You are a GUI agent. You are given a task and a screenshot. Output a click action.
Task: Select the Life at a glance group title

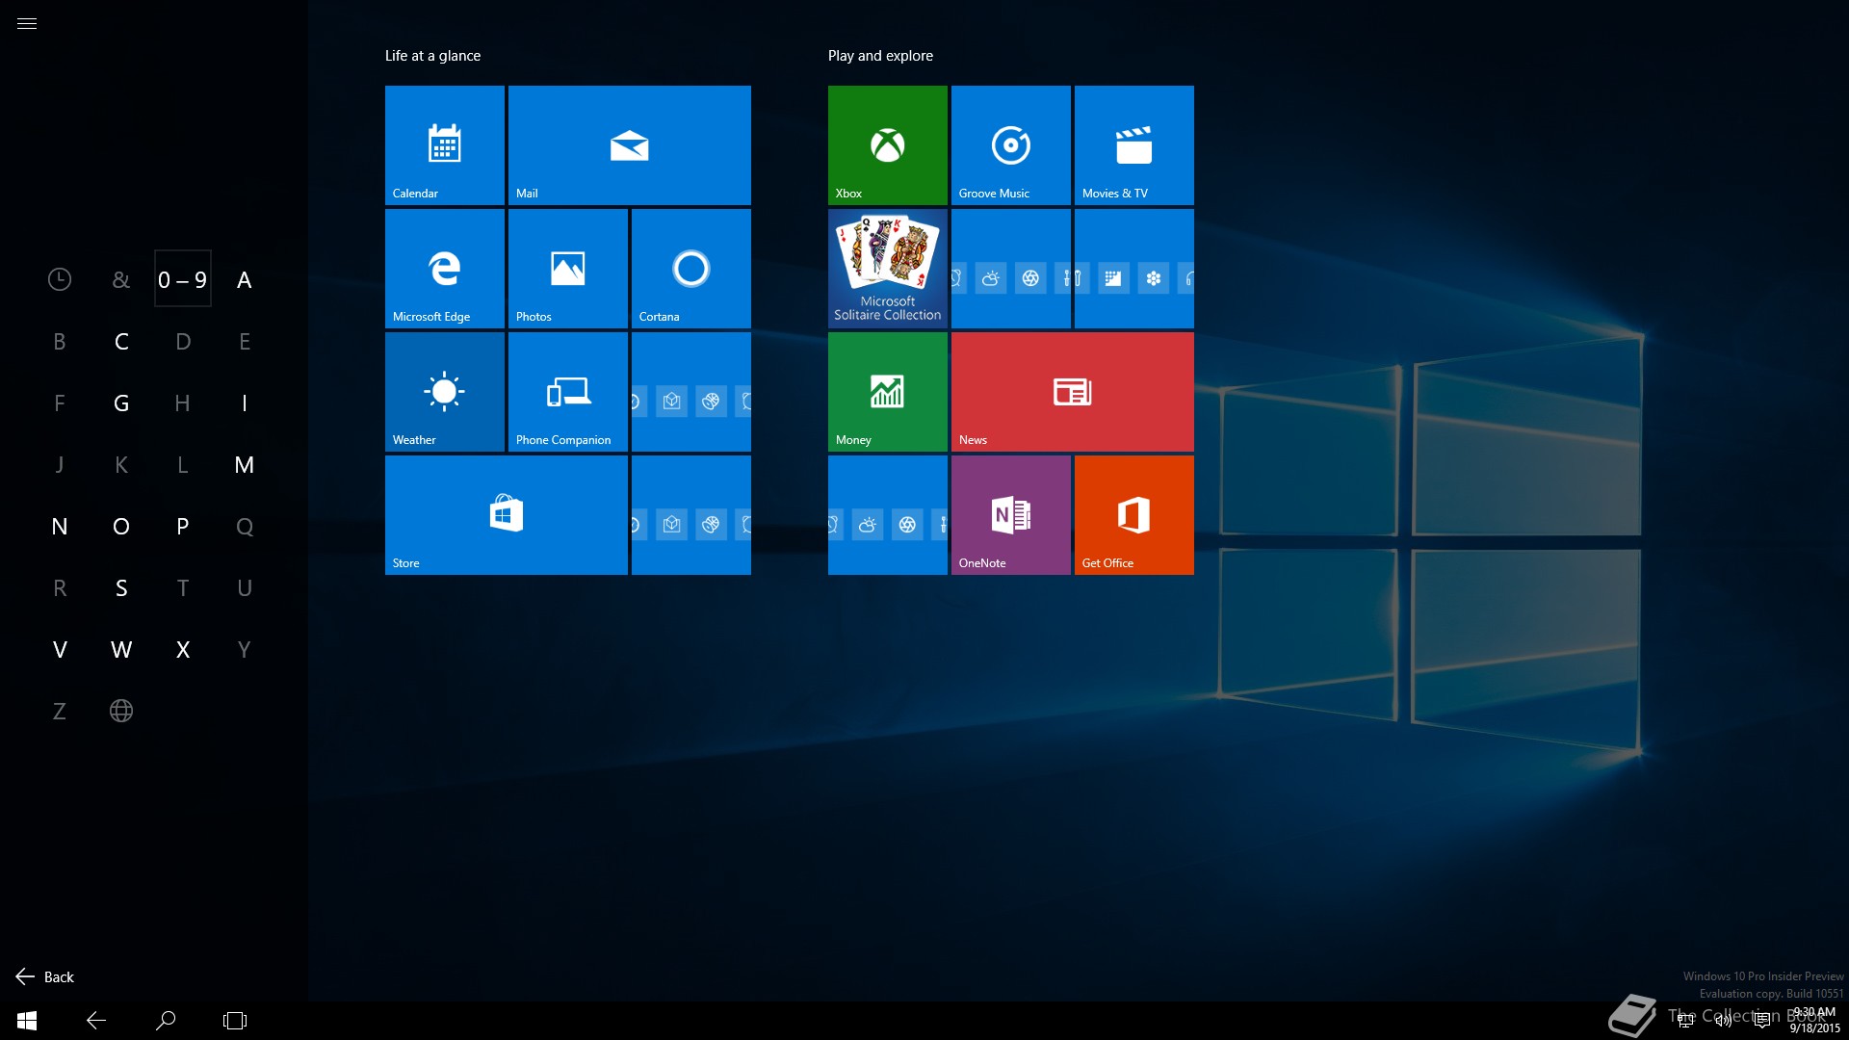coord(432,56)
